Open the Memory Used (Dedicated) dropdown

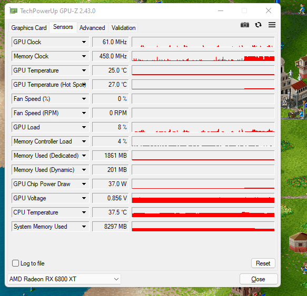click(x=84, y=156)
